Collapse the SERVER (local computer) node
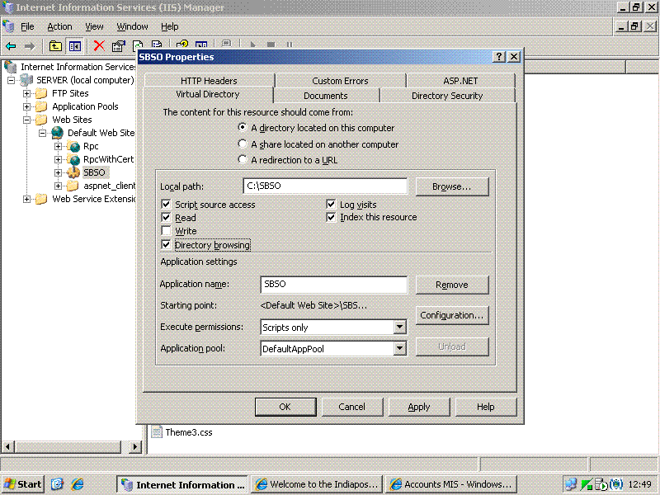The height and width of the screenshot is (495, 660). click(12, 80)
